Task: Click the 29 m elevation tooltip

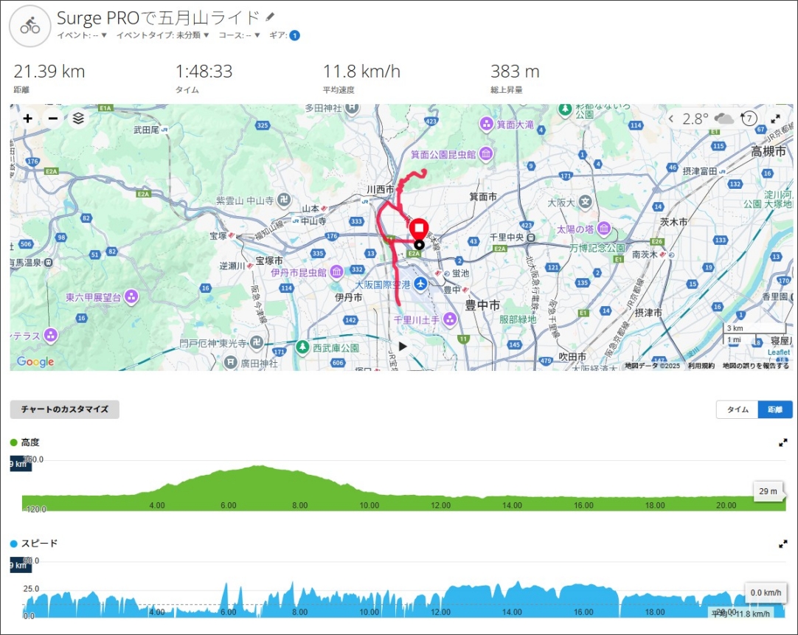Action: (768, 491)
